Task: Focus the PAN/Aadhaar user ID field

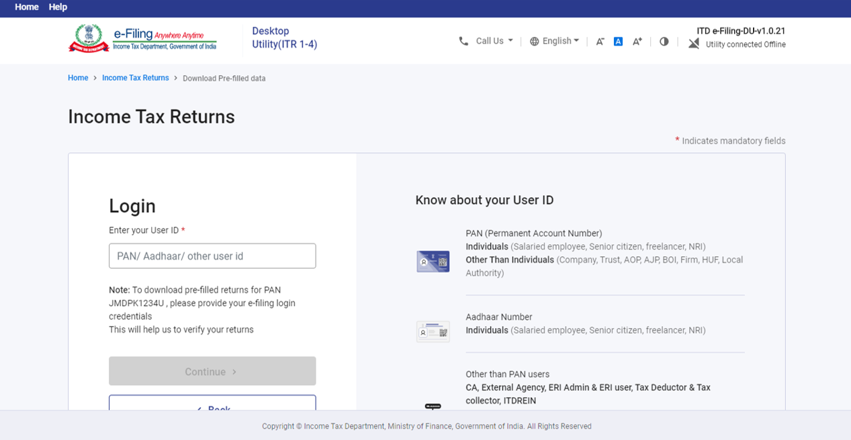Action: (212, 256)
